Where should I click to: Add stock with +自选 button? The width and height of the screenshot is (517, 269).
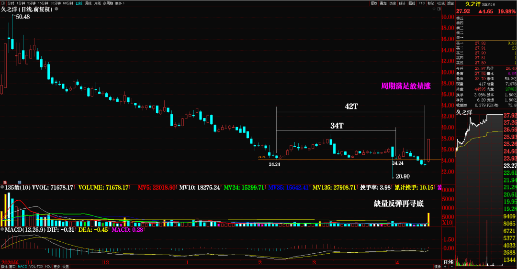[x=441, y=3]
